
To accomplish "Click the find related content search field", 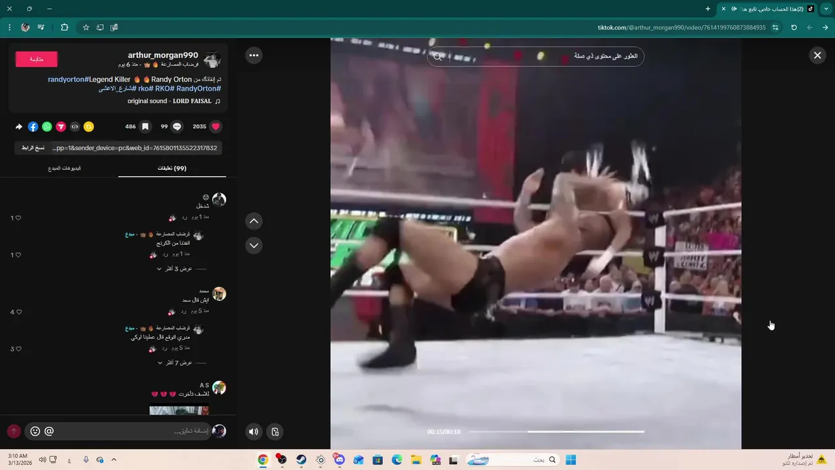I will (x=536, y=56).
